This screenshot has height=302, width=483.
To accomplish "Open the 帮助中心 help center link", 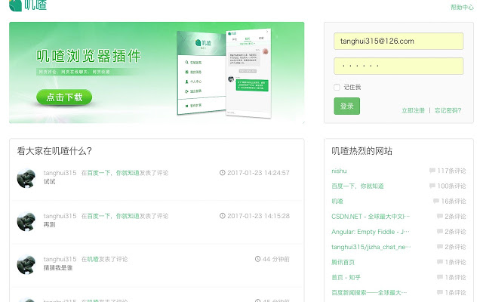I will tap(462, 7).
